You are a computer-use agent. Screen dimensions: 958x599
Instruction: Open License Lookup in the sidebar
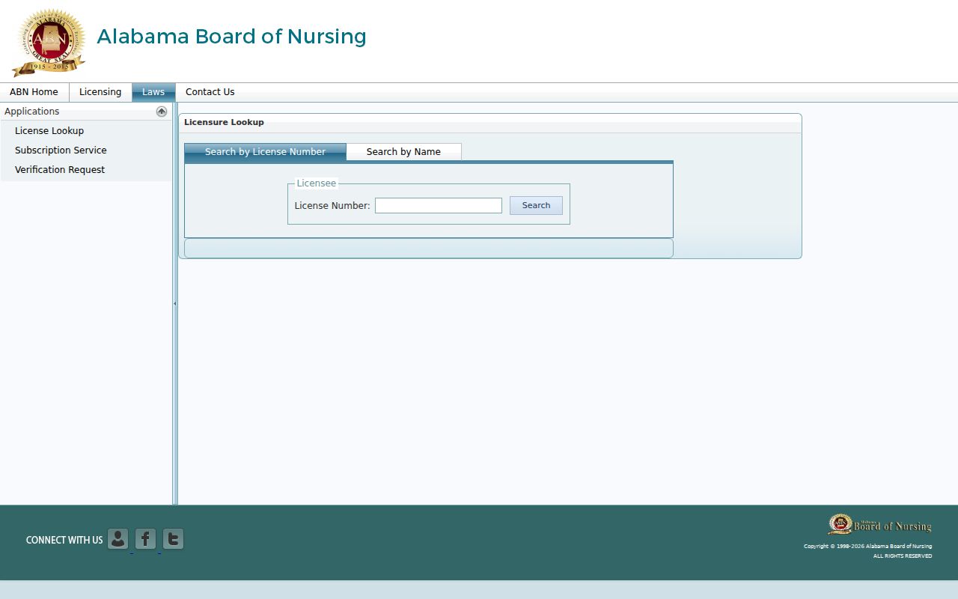(x=49, y=131)
